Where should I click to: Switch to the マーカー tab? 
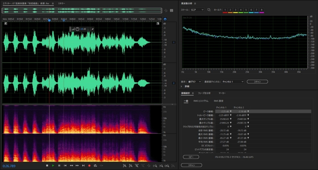pyautogui.click(x=222, y=93)
